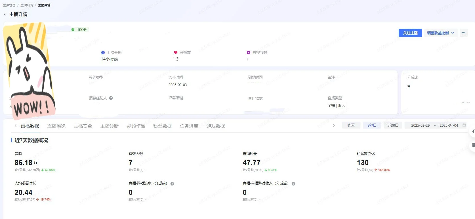Click the 47.77 直播时长 value
This screenshot has height=219, width=475.
(251, 162)
